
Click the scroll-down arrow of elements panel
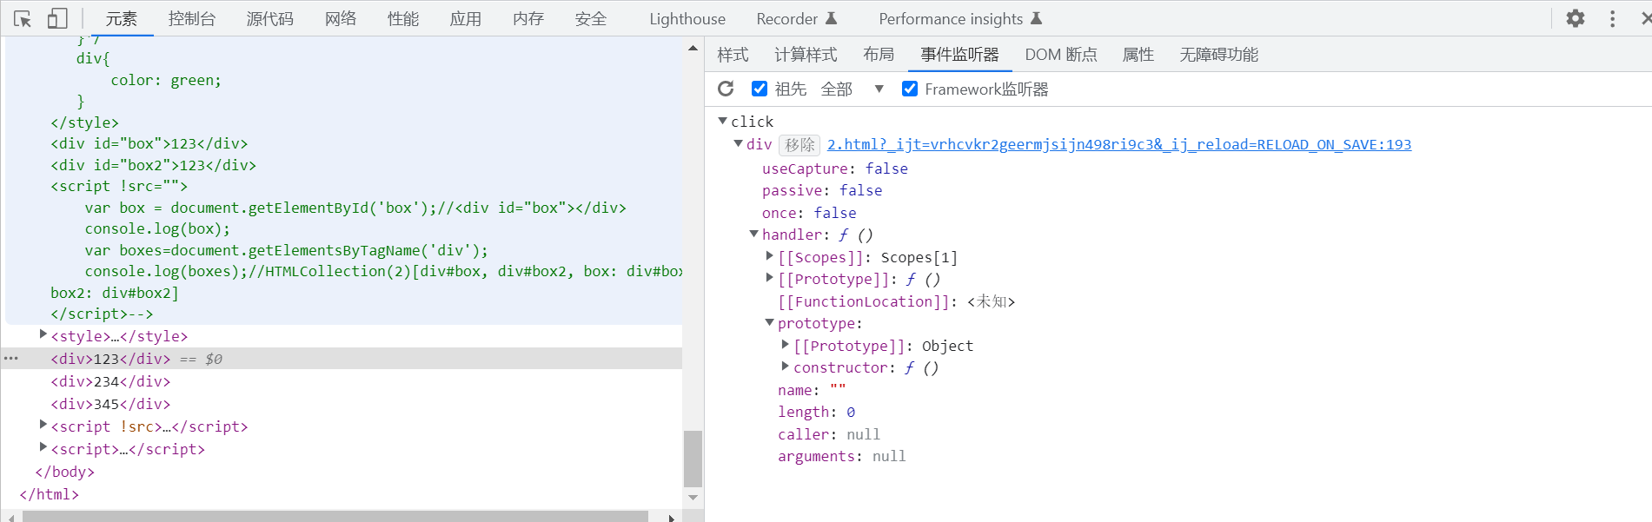(693, 498)
